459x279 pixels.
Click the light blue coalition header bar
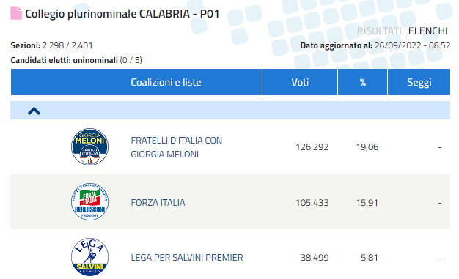click(230, 111)
